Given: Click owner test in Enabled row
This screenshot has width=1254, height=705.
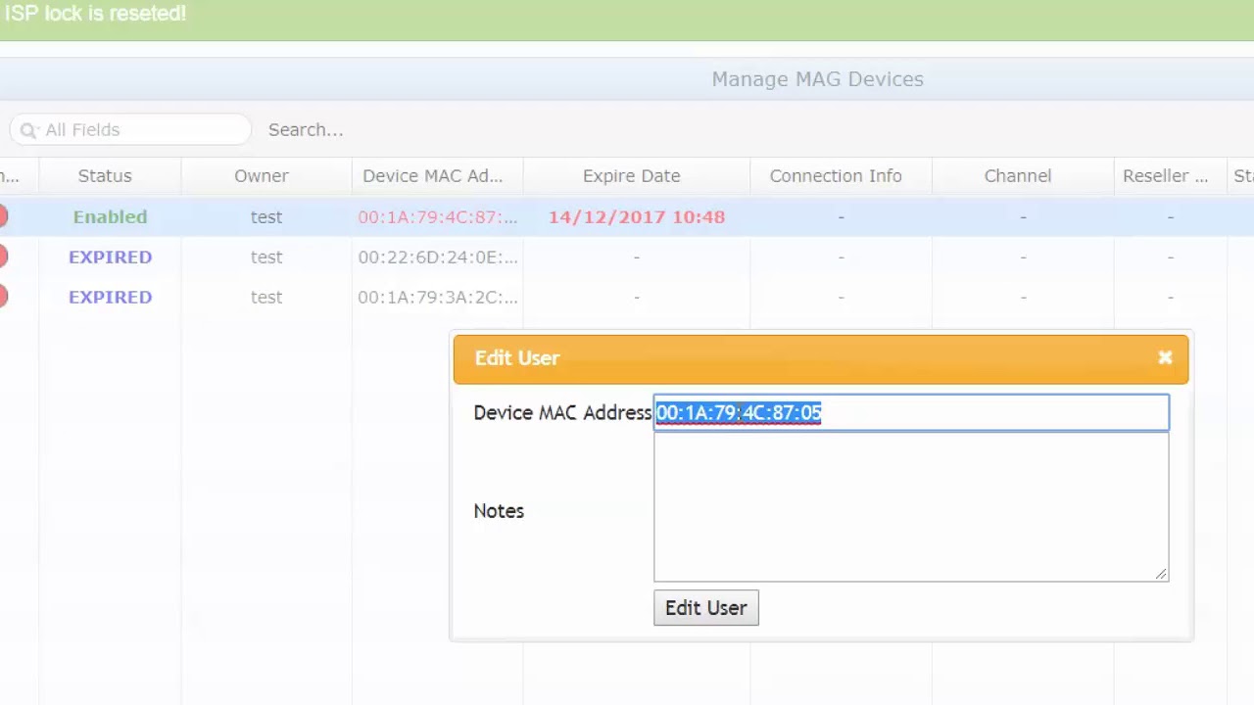Looking at the screenshot, I should pos(265,216).
